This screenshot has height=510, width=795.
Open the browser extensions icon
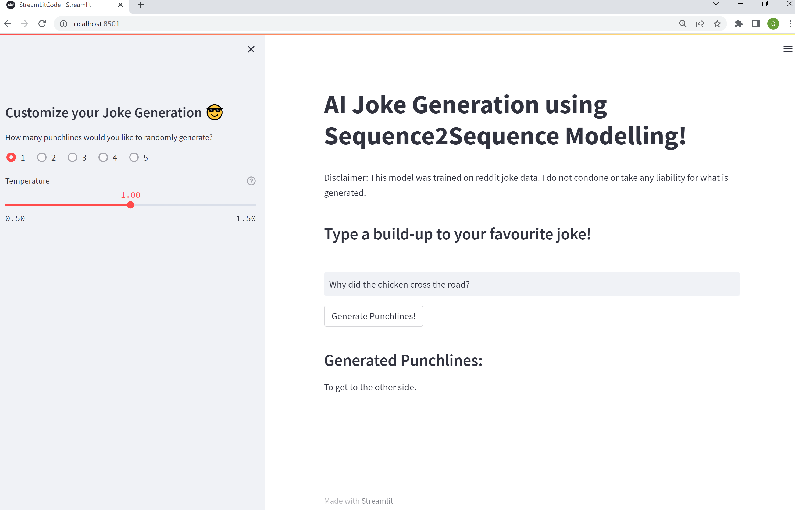click(x=738, y=23)
